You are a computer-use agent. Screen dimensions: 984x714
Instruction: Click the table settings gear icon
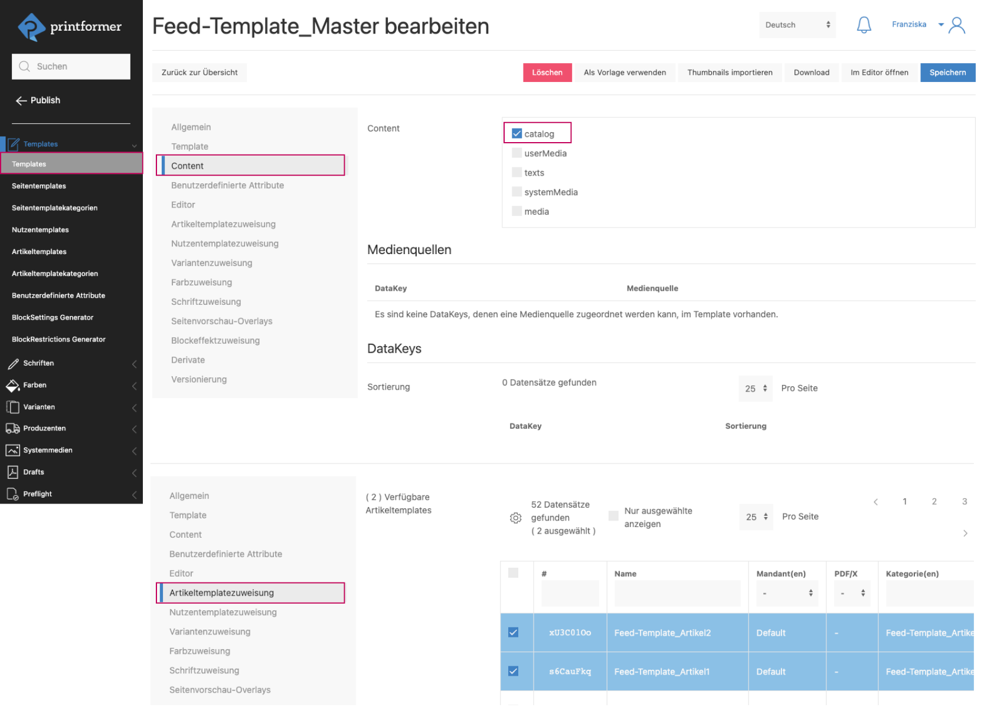point(515,518)
